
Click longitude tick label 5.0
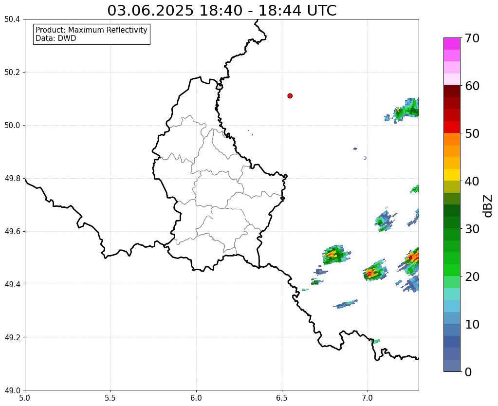coord(25,398)
